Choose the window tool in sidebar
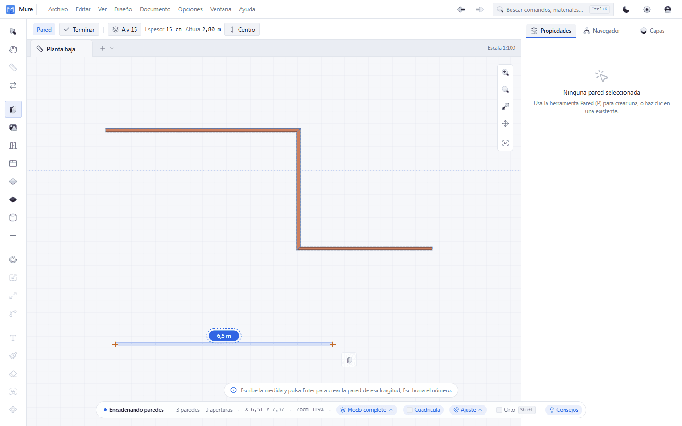Image resolution: width=682 pixels, height=426 pixels. (x=13, y=163)
